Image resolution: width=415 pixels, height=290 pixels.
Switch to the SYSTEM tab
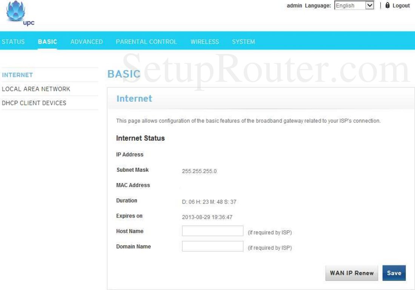click(243, 42)
